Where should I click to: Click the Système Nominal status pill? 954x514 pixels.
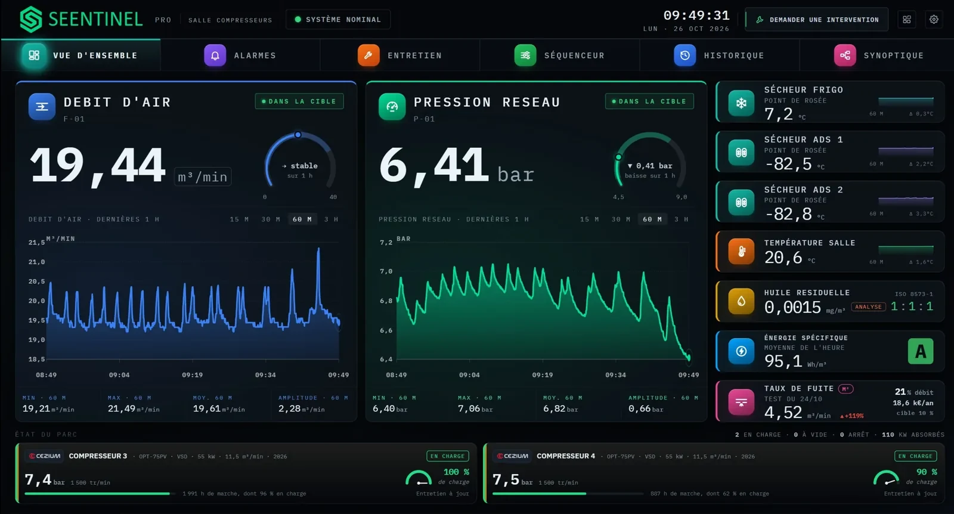tap(338, 20)
